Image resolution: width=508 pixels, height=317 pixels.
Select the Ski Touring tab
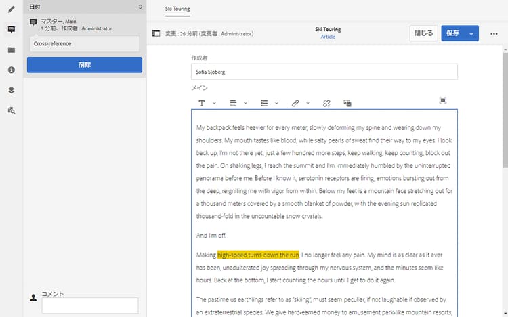pyautogui.click(x=177, y=9)
